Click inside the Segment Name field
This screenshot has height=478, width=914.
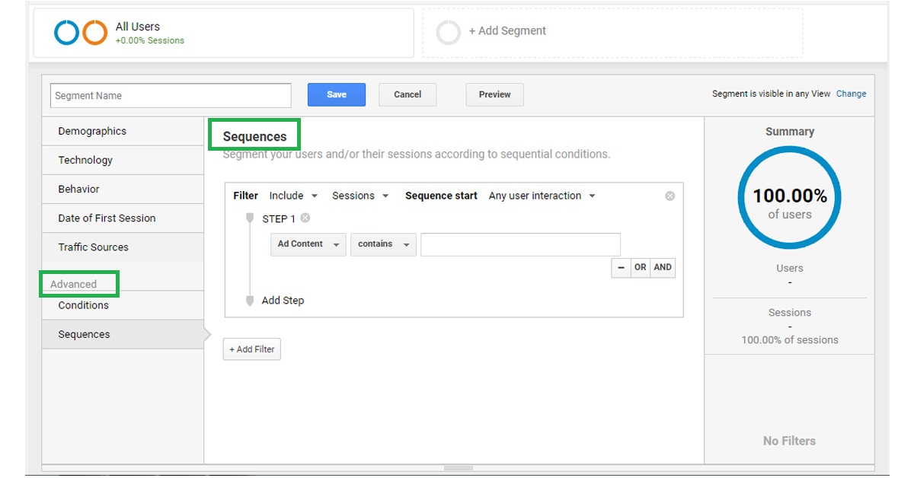tap(170, 94)
